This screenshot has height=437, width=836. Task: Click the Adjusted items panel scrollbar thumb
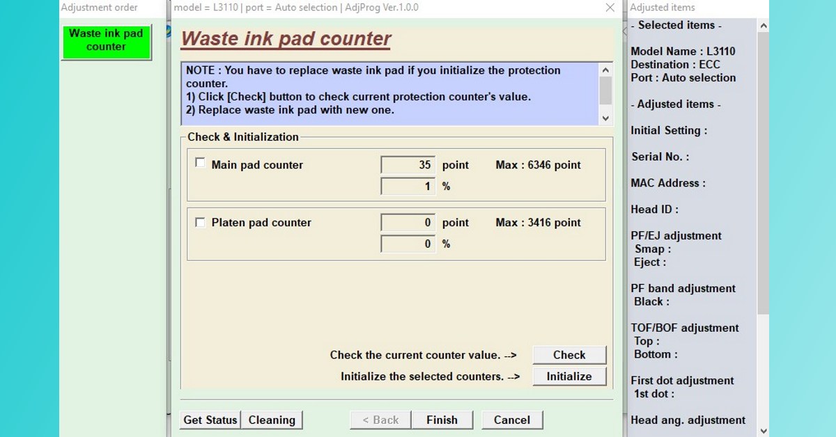pyautogui.click(x=763, y=174)
